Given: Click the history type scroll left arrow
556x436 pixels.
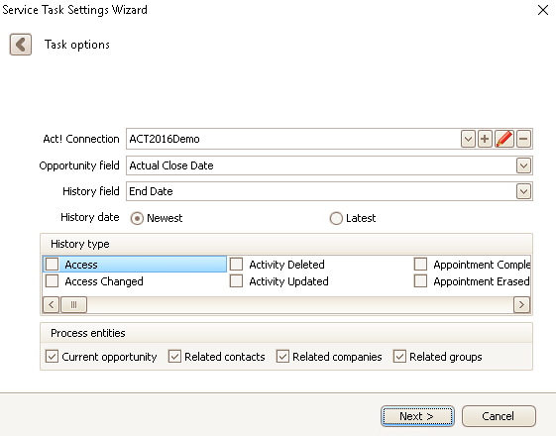Looking at the screenshot, I should pos(52,305).
